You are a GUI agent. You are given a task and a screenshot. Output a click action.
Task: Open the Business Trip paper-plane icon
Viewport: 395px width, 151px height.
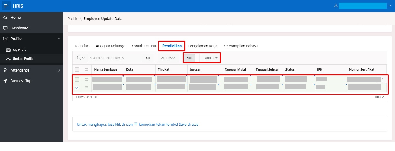(5, 81)
